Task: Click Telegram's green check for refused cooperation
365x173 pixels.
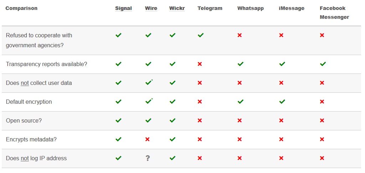Action: tap(201, 35)
